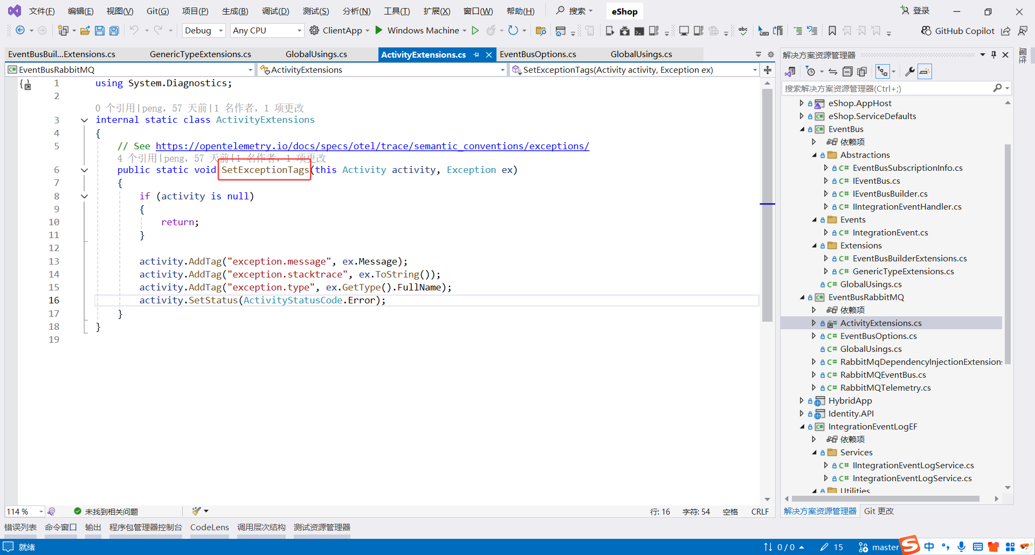
Task: Click the spell checker abc icon
Action: 743,31
